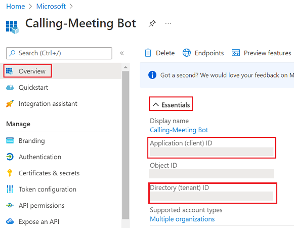This screenshot has width=294, height=228.
Task: Open the Branding settings page
Action: click(32, 141)
